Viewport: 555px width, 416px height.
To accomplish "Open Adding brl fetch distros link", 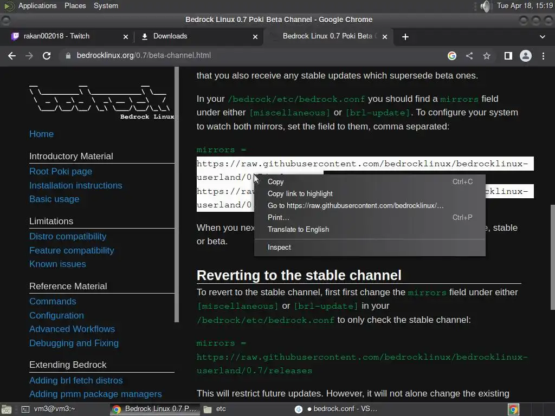I will coord(76,381).
